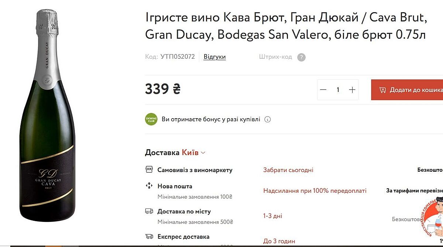The width and height of the screenshot is (443, 247).
Task: Click the Нова пошта delivery icon
Action: point(149,186)
